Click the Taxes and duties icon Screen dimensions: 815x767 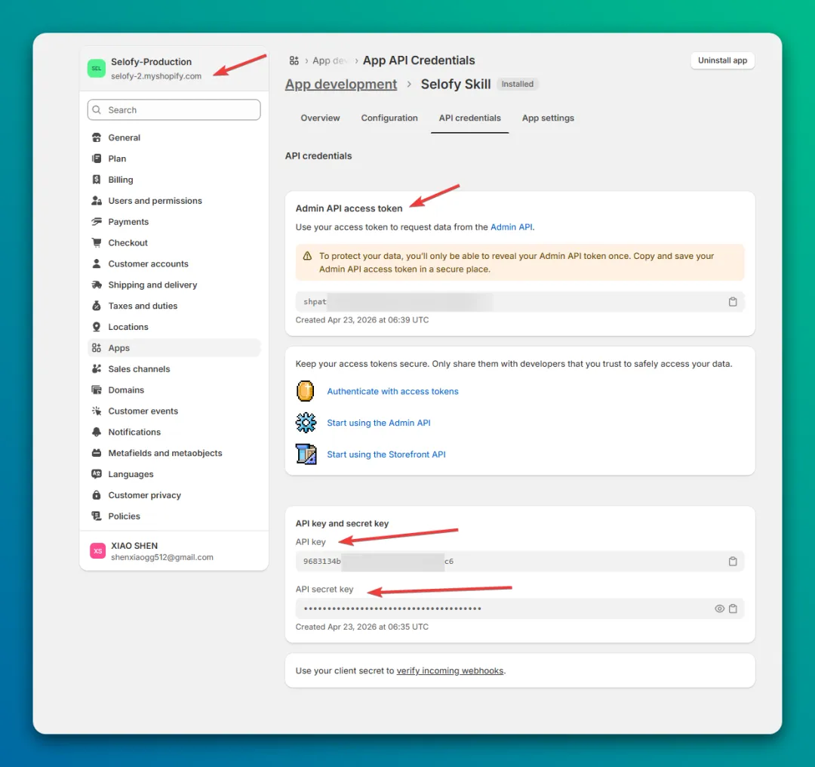pyautogui.click(x=96, y=306)
